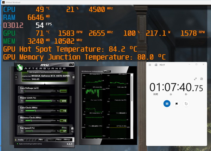Click the Power Limit slider handle

[x=51, y=101]
